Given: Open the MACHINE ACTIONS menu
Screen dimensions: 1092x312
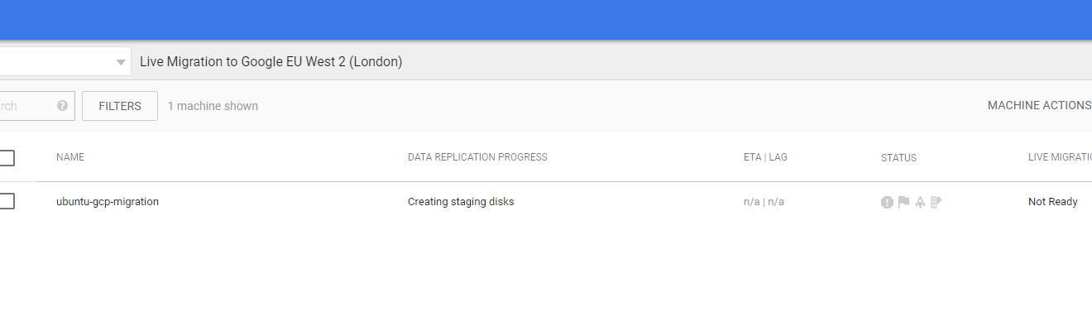Looking at the screenshot, I should pyautogui.click(x=1039, y=106).
